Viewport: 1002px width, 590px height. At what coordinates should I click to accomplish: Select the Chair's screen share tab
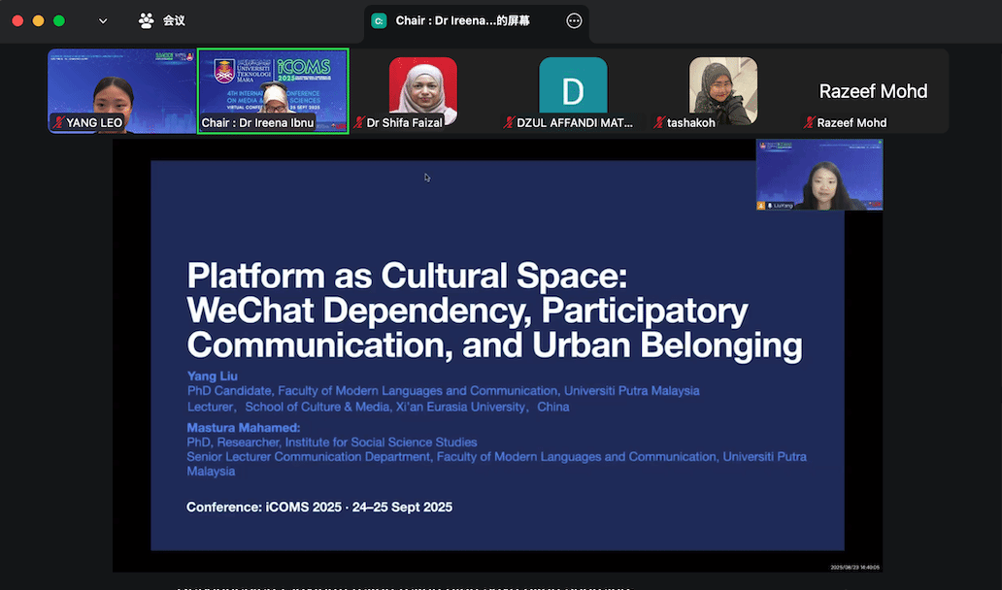click(x=462, y=20)
